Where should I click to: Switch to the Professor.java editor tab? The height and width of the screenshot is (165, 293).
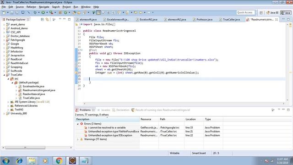coord(203,19)
